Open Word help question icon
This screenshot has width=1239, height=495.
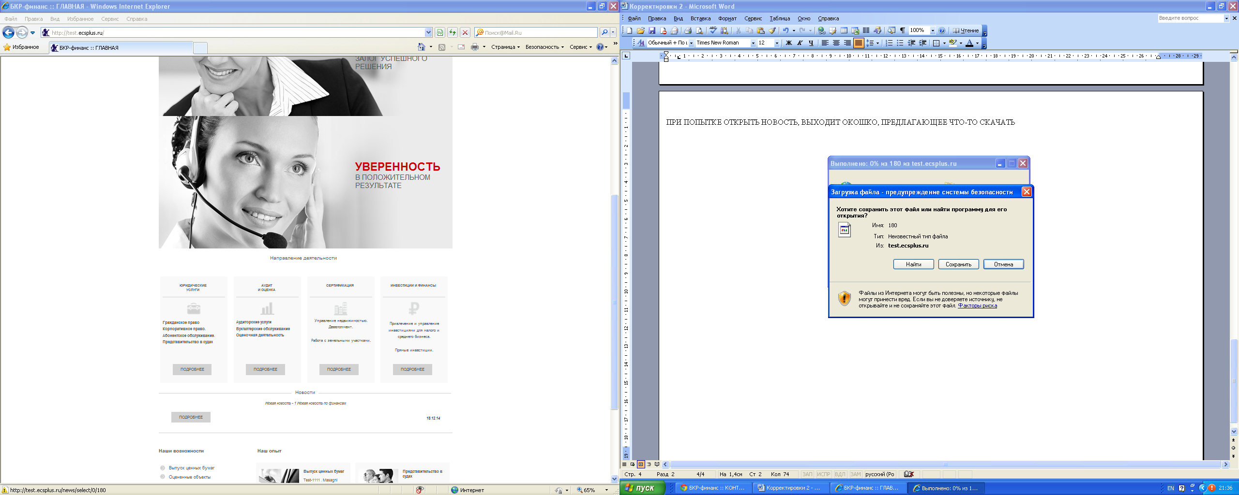tap(942, 30)
